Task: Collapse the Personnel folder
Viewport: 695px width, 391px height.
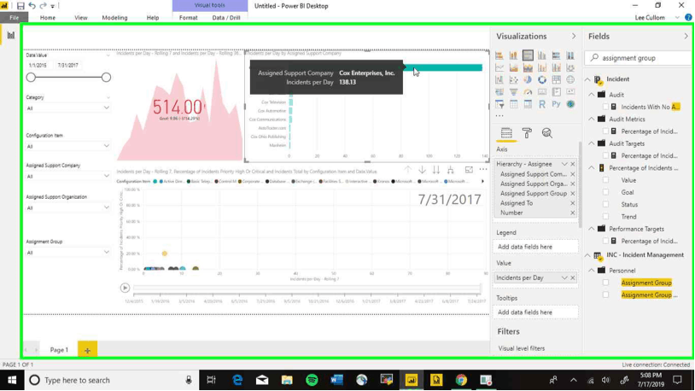Action: coord(592,271)
